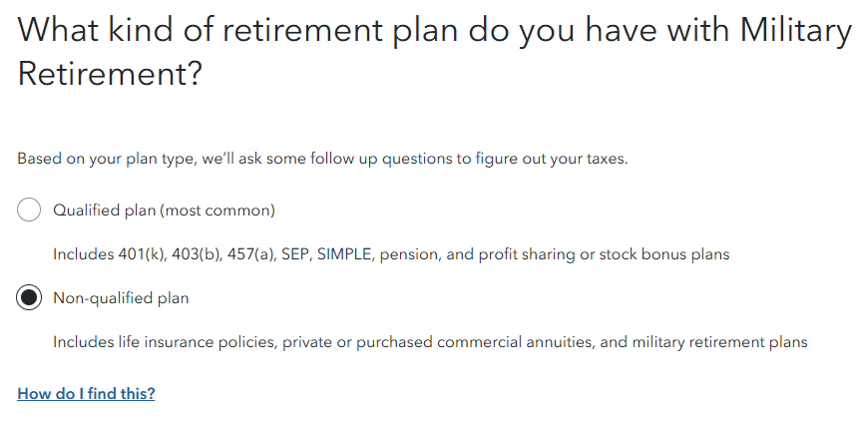Select the Qualified plan radio button
Screen dimensions: 865x424
tap(29, 211)
